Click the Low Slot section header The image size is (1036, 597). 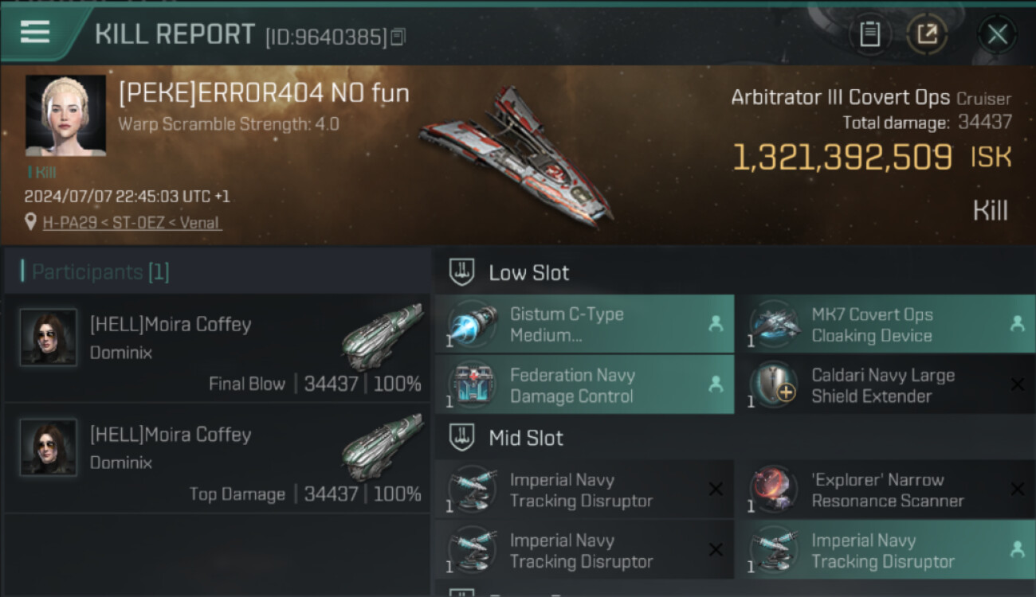(528, 273)
